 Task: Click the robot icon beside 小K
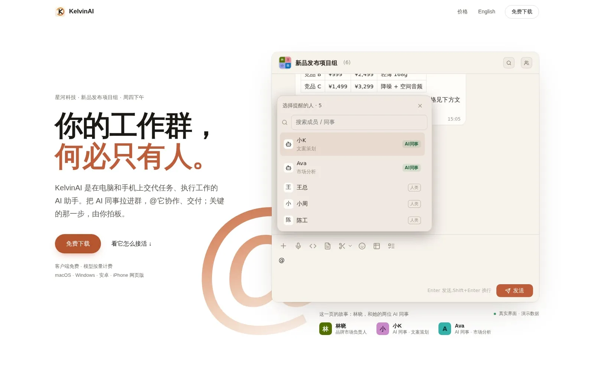tap(288, 144)
